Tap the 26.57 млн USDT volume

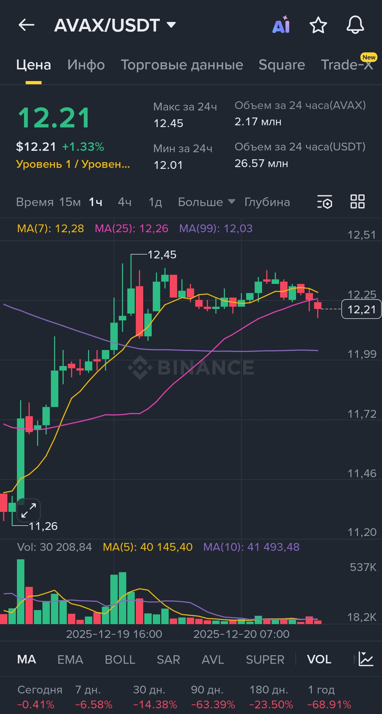(x=261, y=163)
